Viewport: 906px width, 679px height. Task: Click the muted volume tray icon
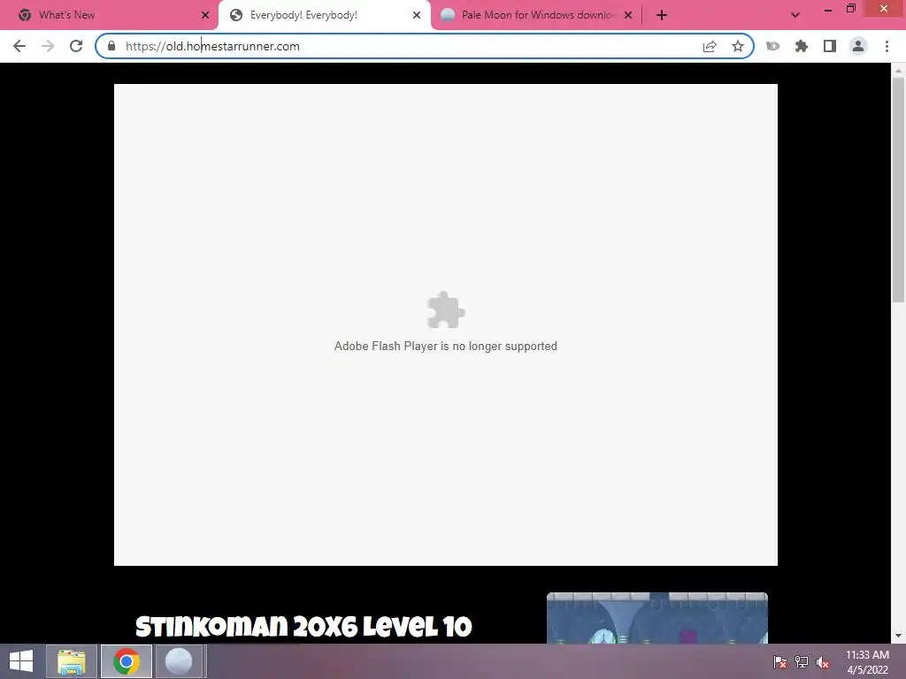pyautogui.click(x=823, y=661)
